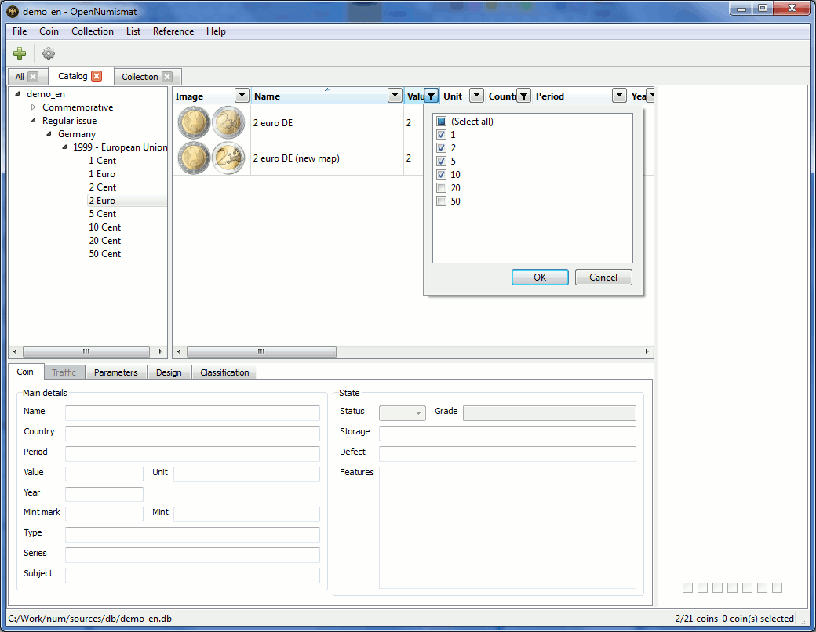Viewport: 816px width, 632px height.
Task: Confirm filter with OK button
Action: tap(540, 278)
